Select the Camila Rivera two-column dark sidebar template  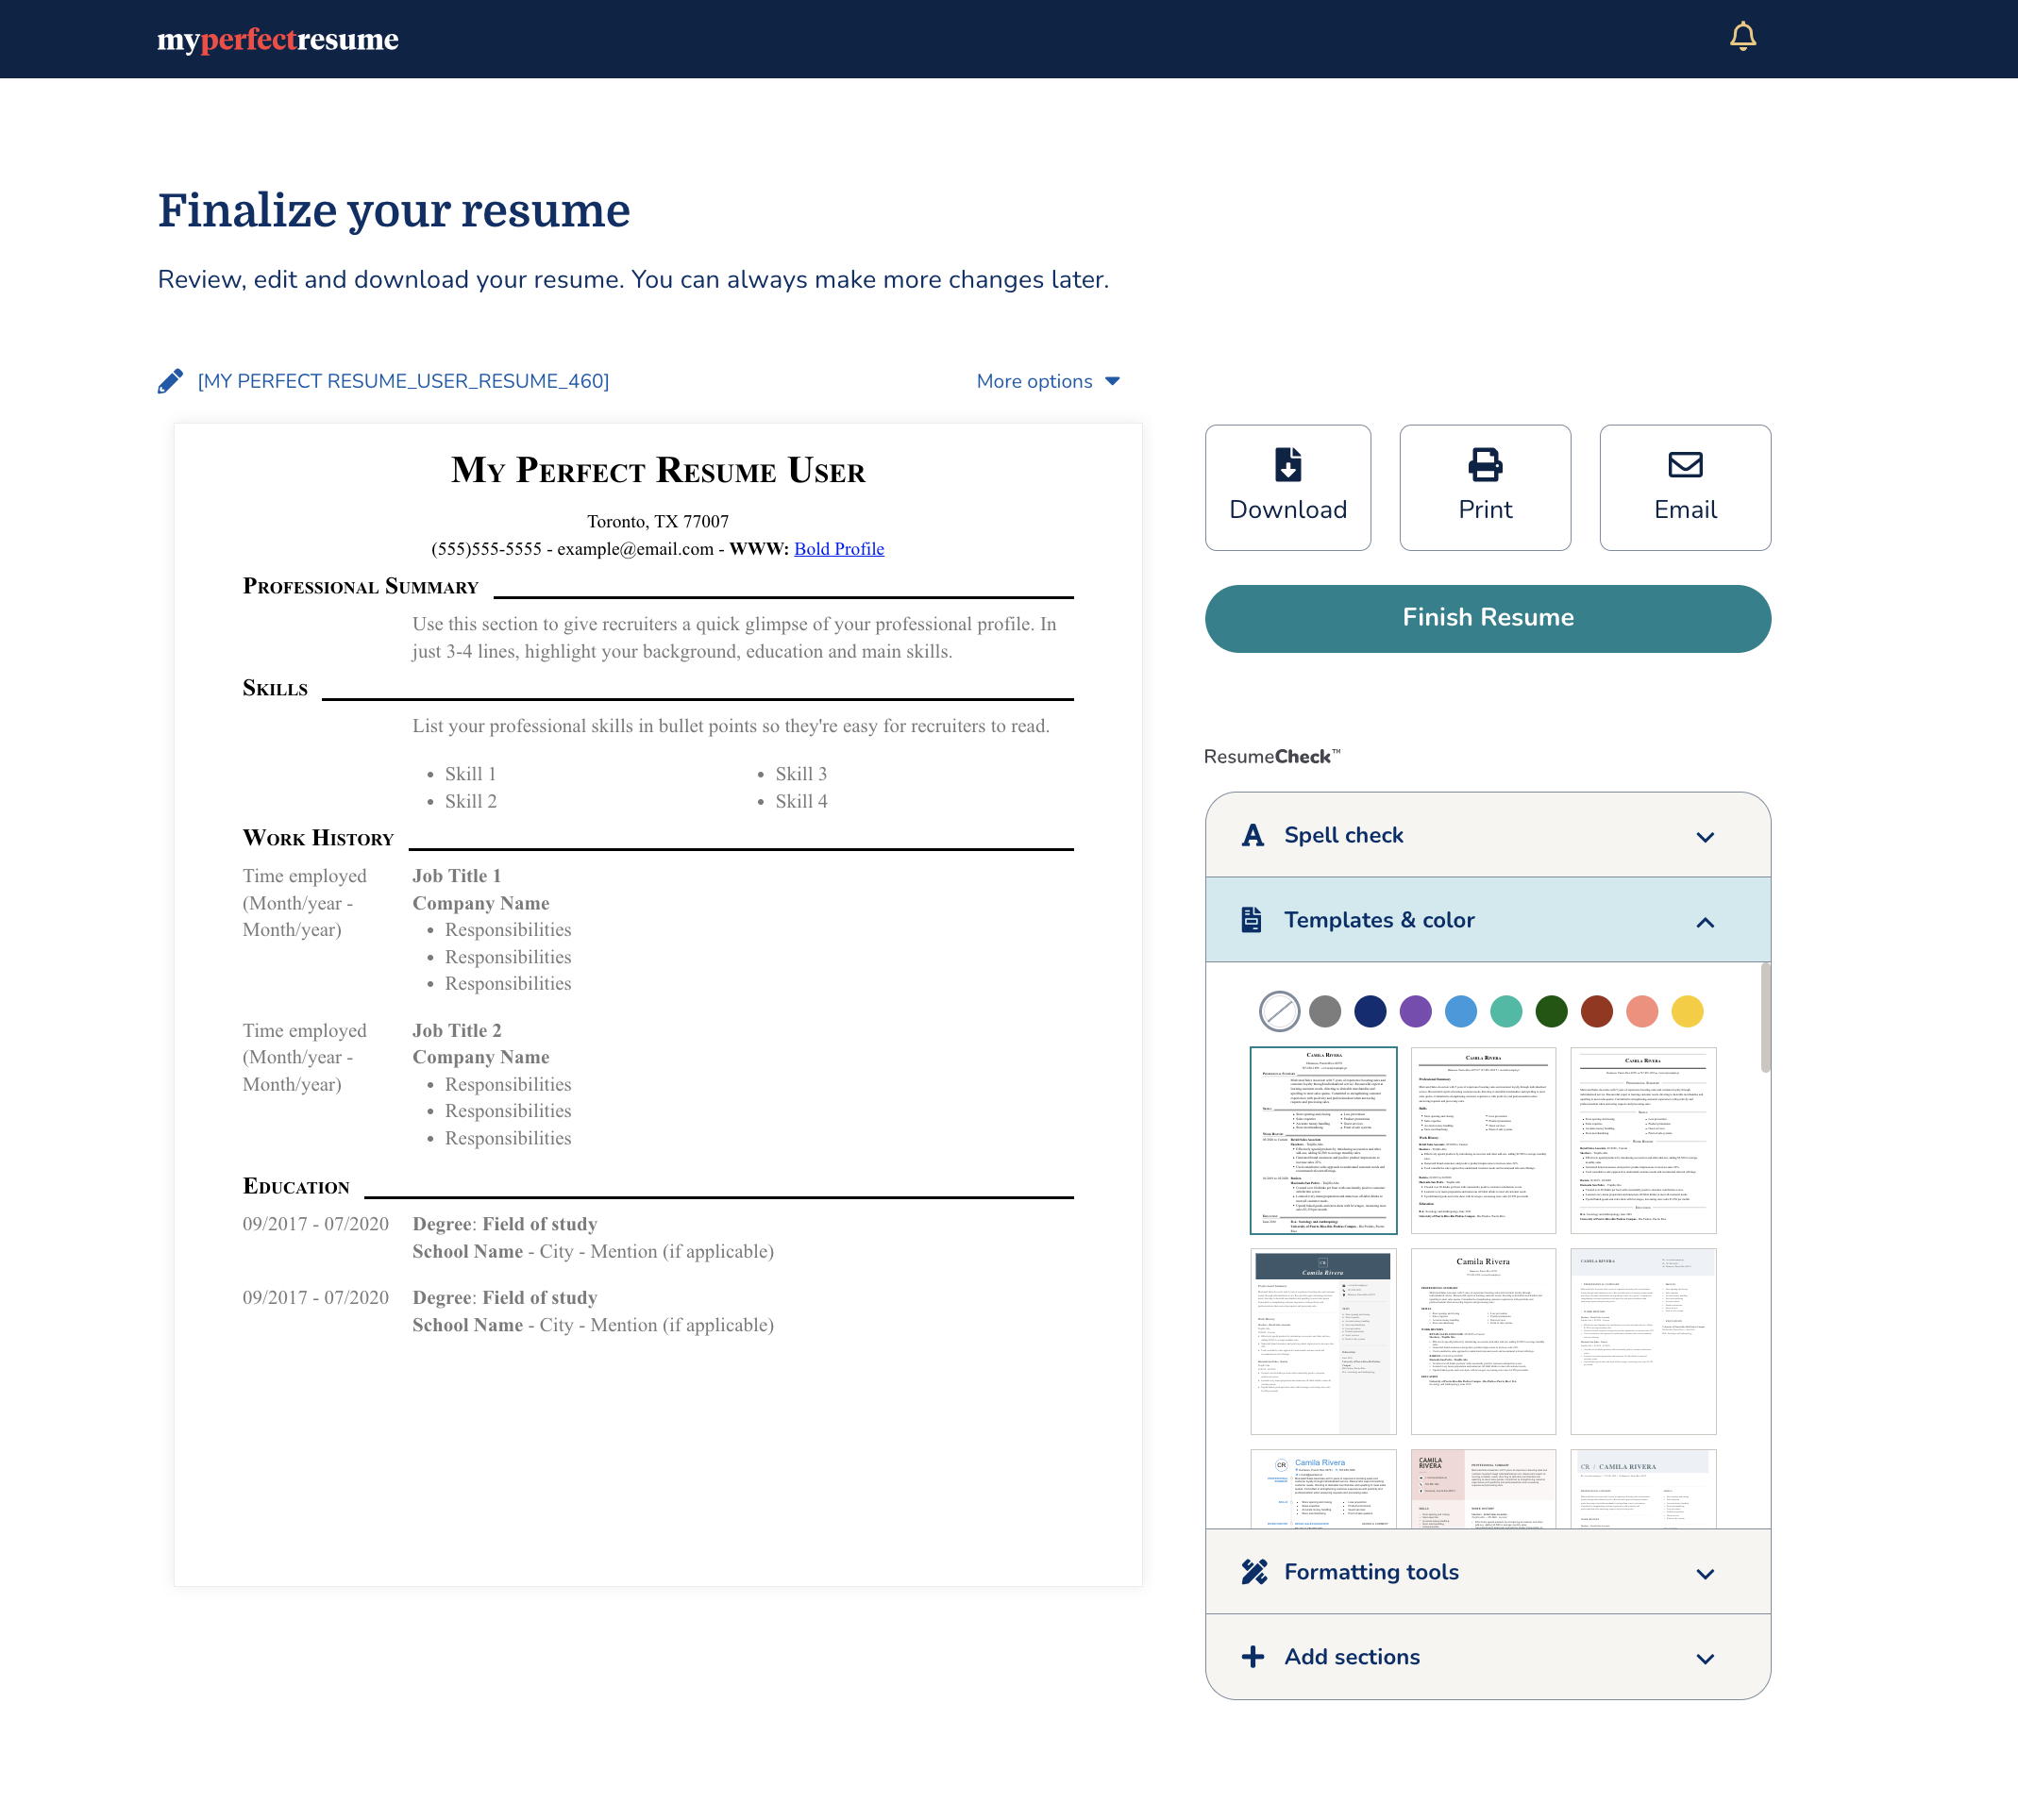coord(1322,1340)
